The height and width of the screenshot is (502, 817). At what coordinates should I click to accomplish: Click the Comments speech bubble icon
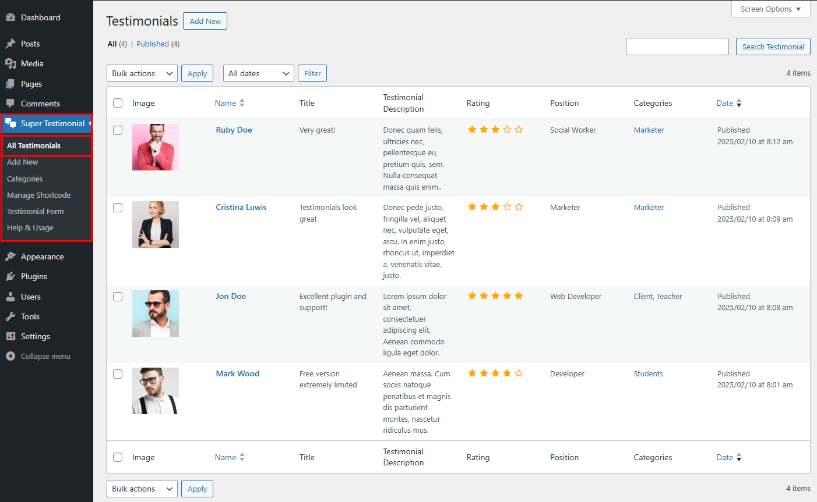click(x=10, y=104)
